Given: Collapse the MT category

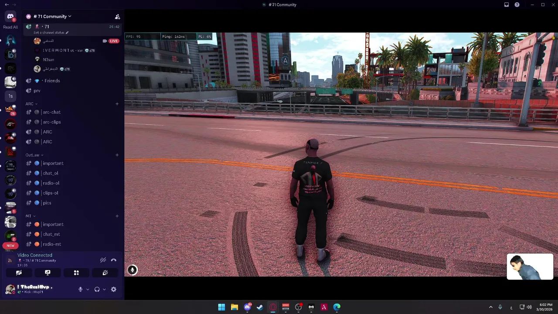Looking at the screenshot, I should pos(30,216).
